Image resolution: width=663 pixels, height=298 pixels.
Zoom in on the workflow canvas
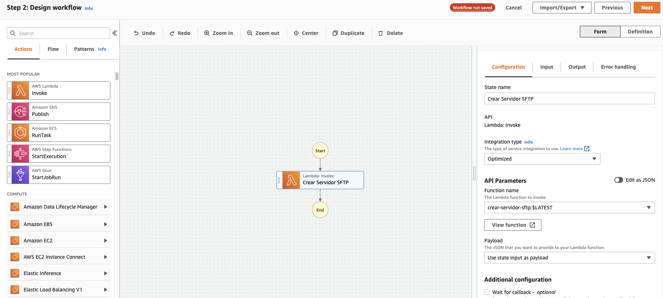click(219, 33)
